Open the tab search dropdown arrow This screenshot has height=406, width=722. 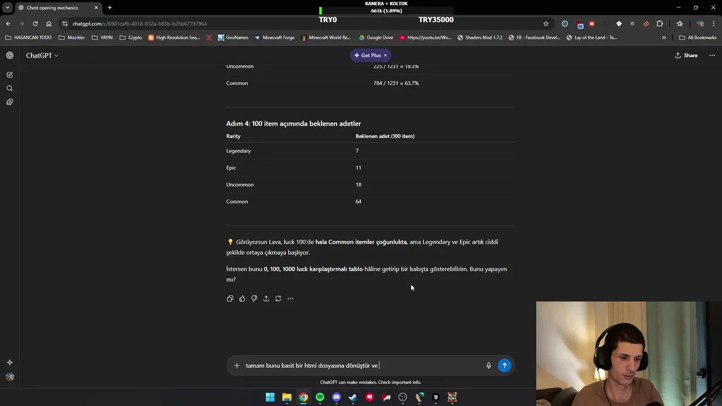coord(7,8)
